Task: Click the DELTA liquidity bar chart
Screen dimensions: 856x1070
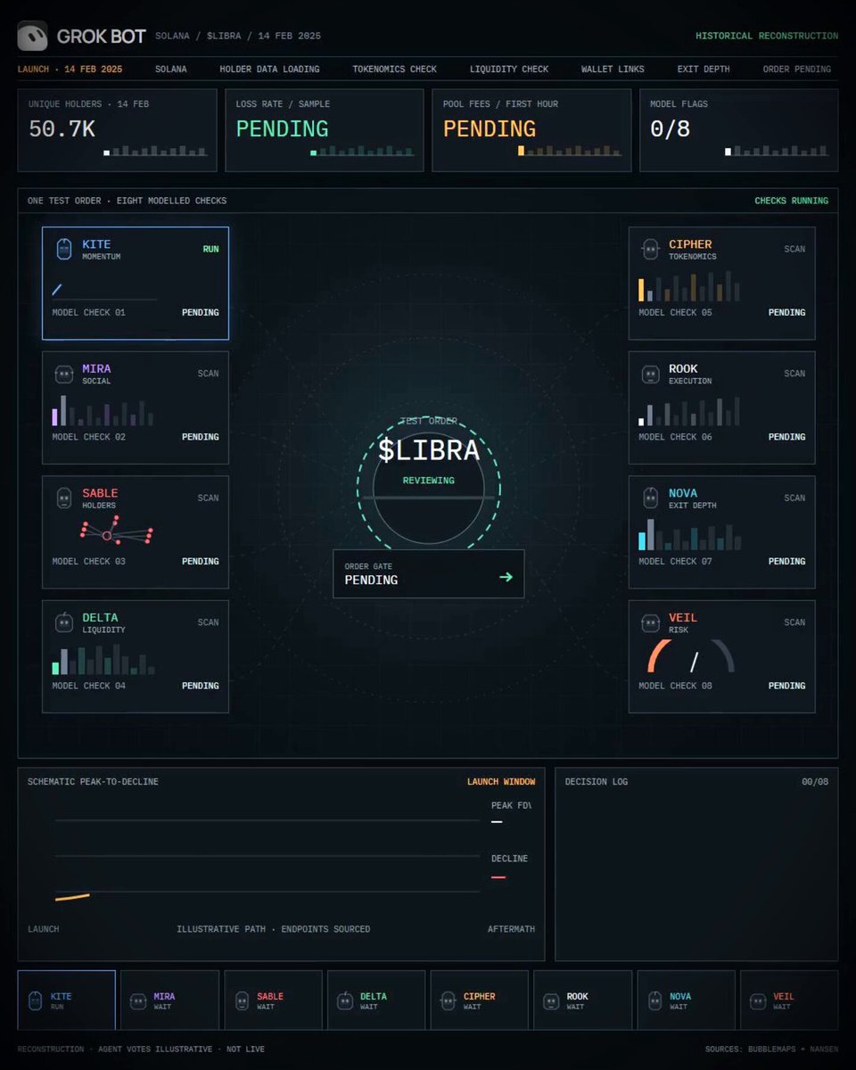Action: click(x=103, y=660)
